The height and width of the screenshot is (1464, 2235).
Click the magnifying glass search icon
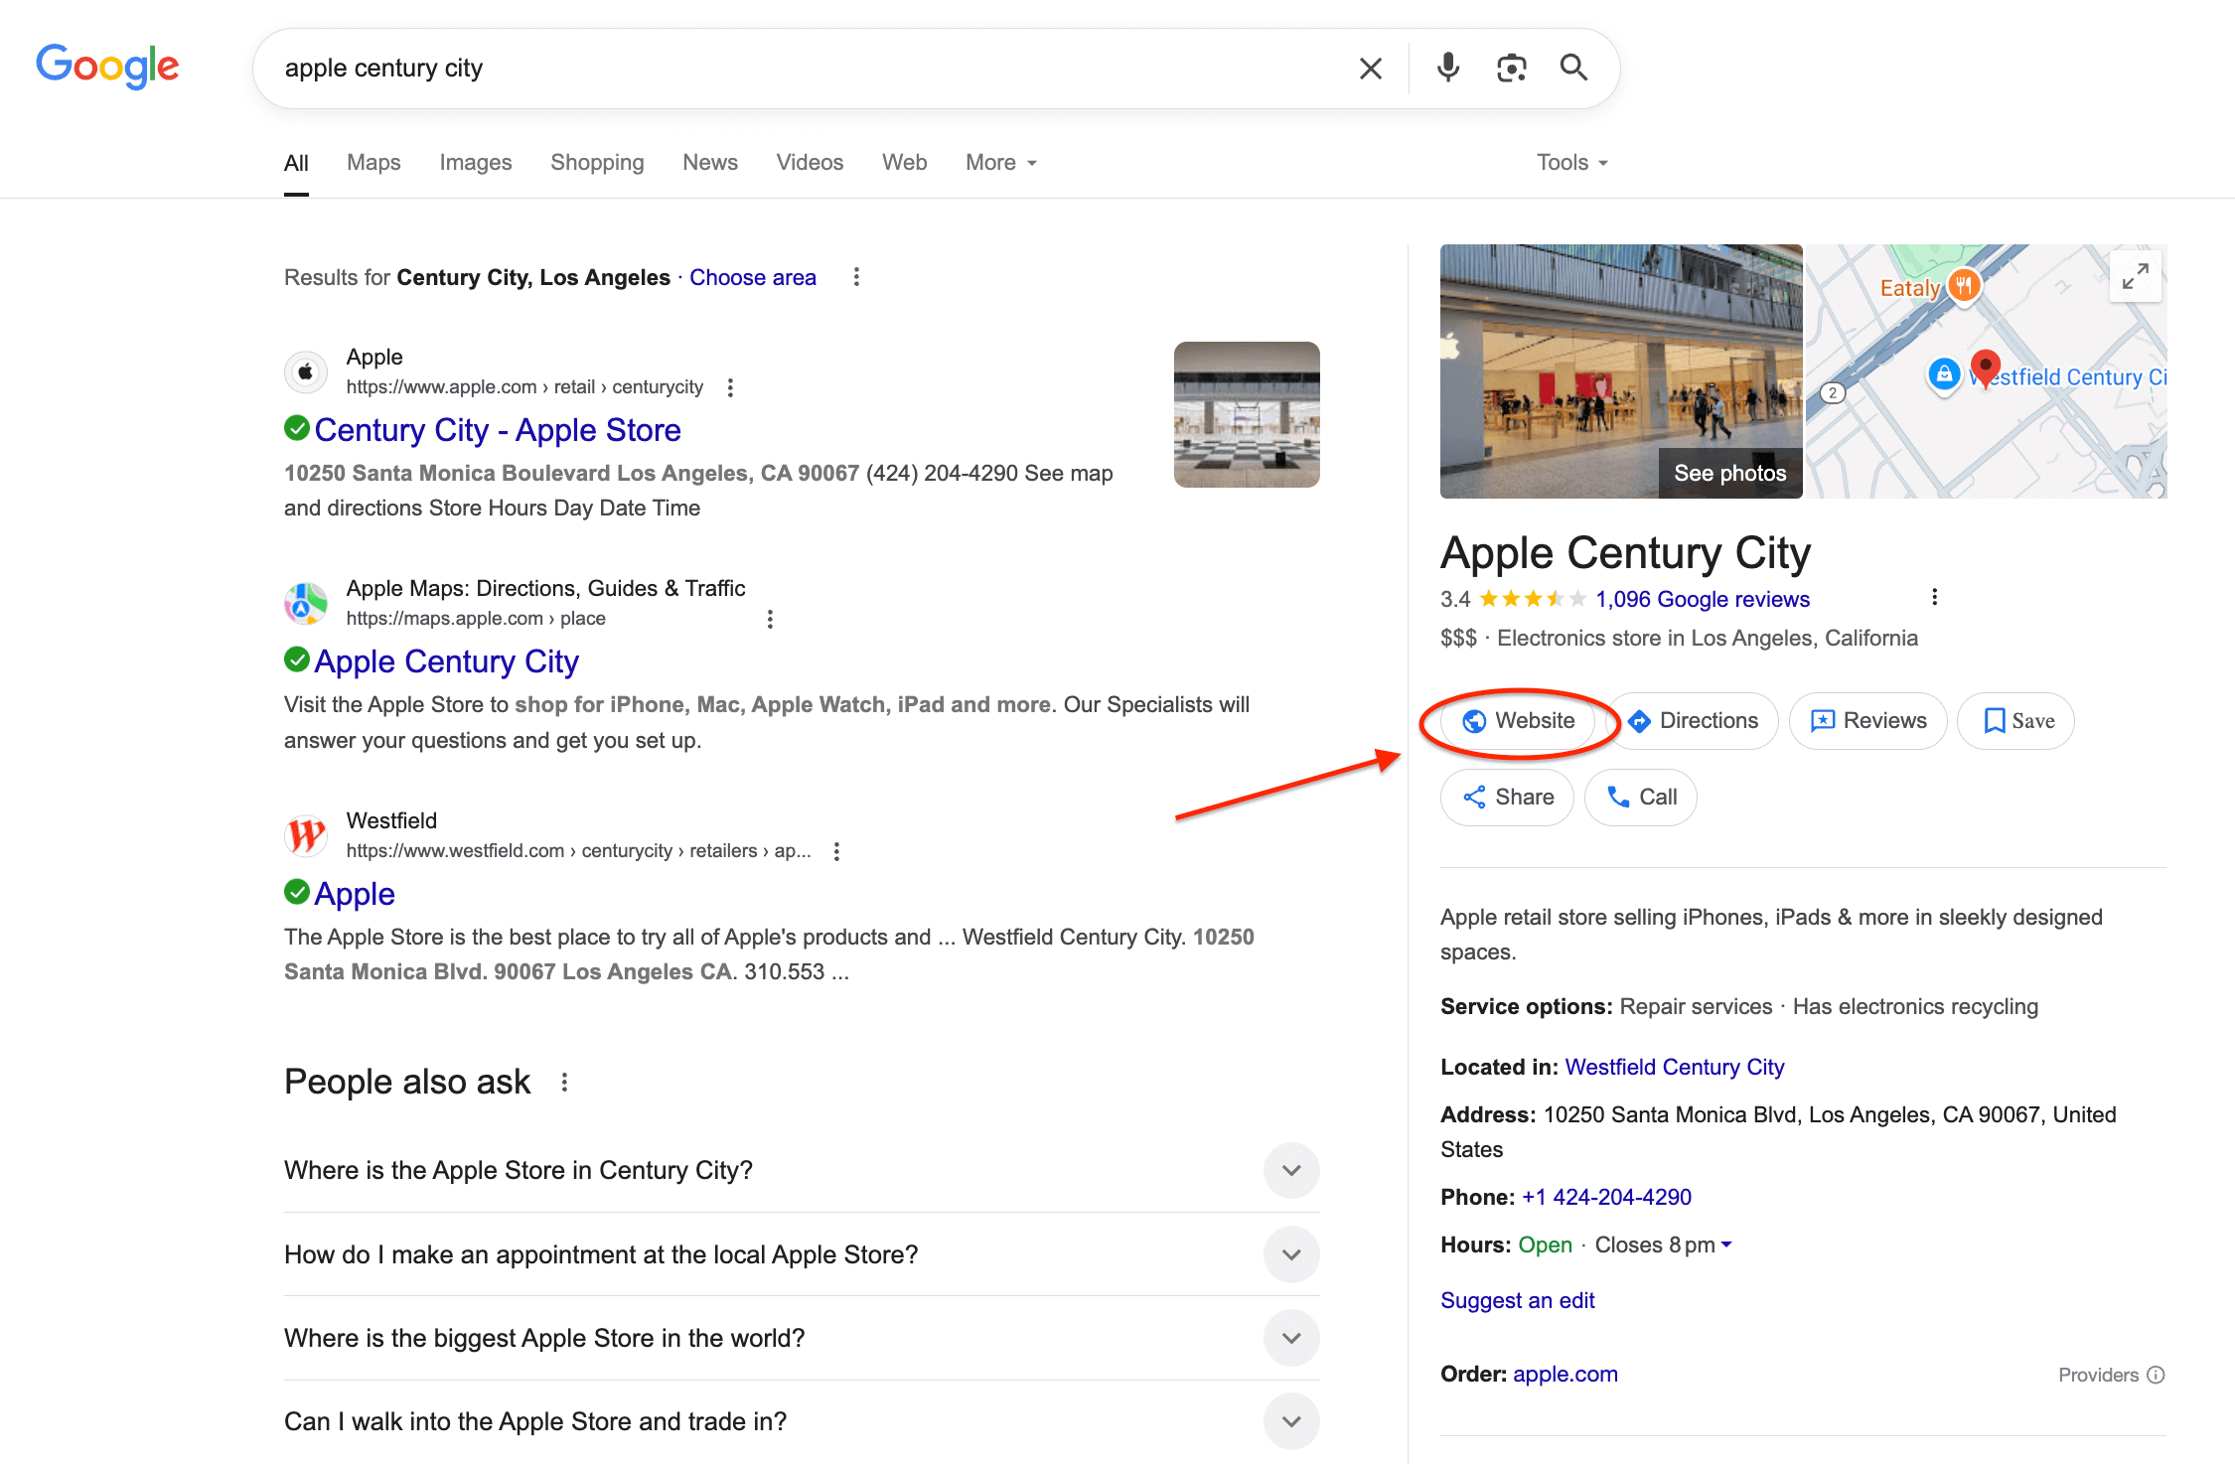[x=1573, y=68]
